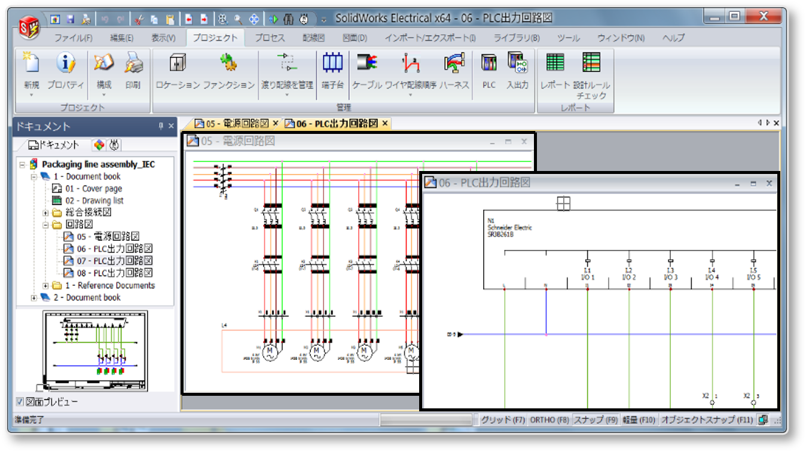Open the ライブラリ(B) menu

tap(516, 38)
